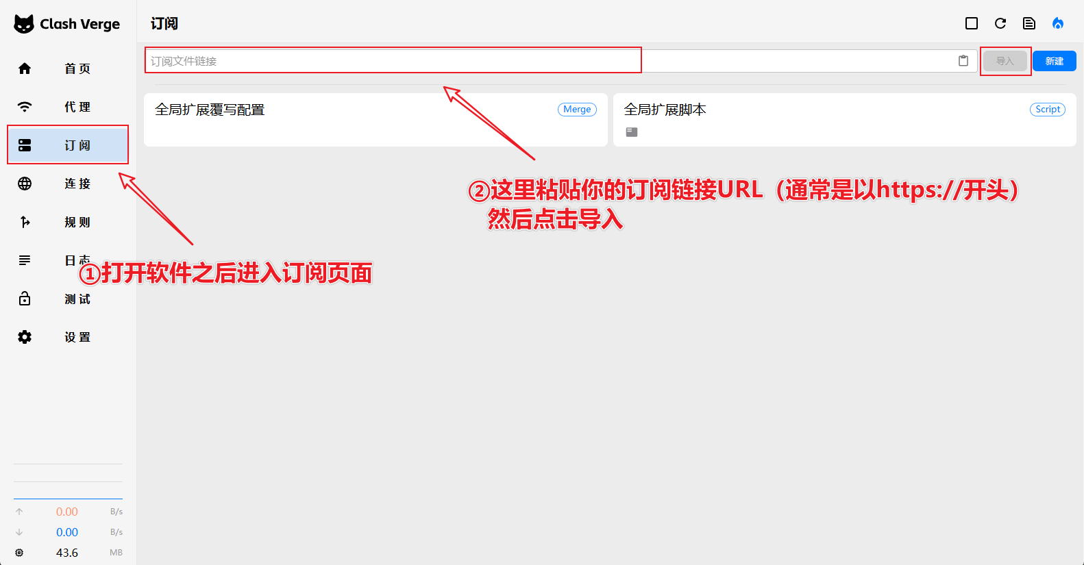This screenshot has height=565, width=1084.
Task: Open the 代理 proxies page
Action: [68, 107]
